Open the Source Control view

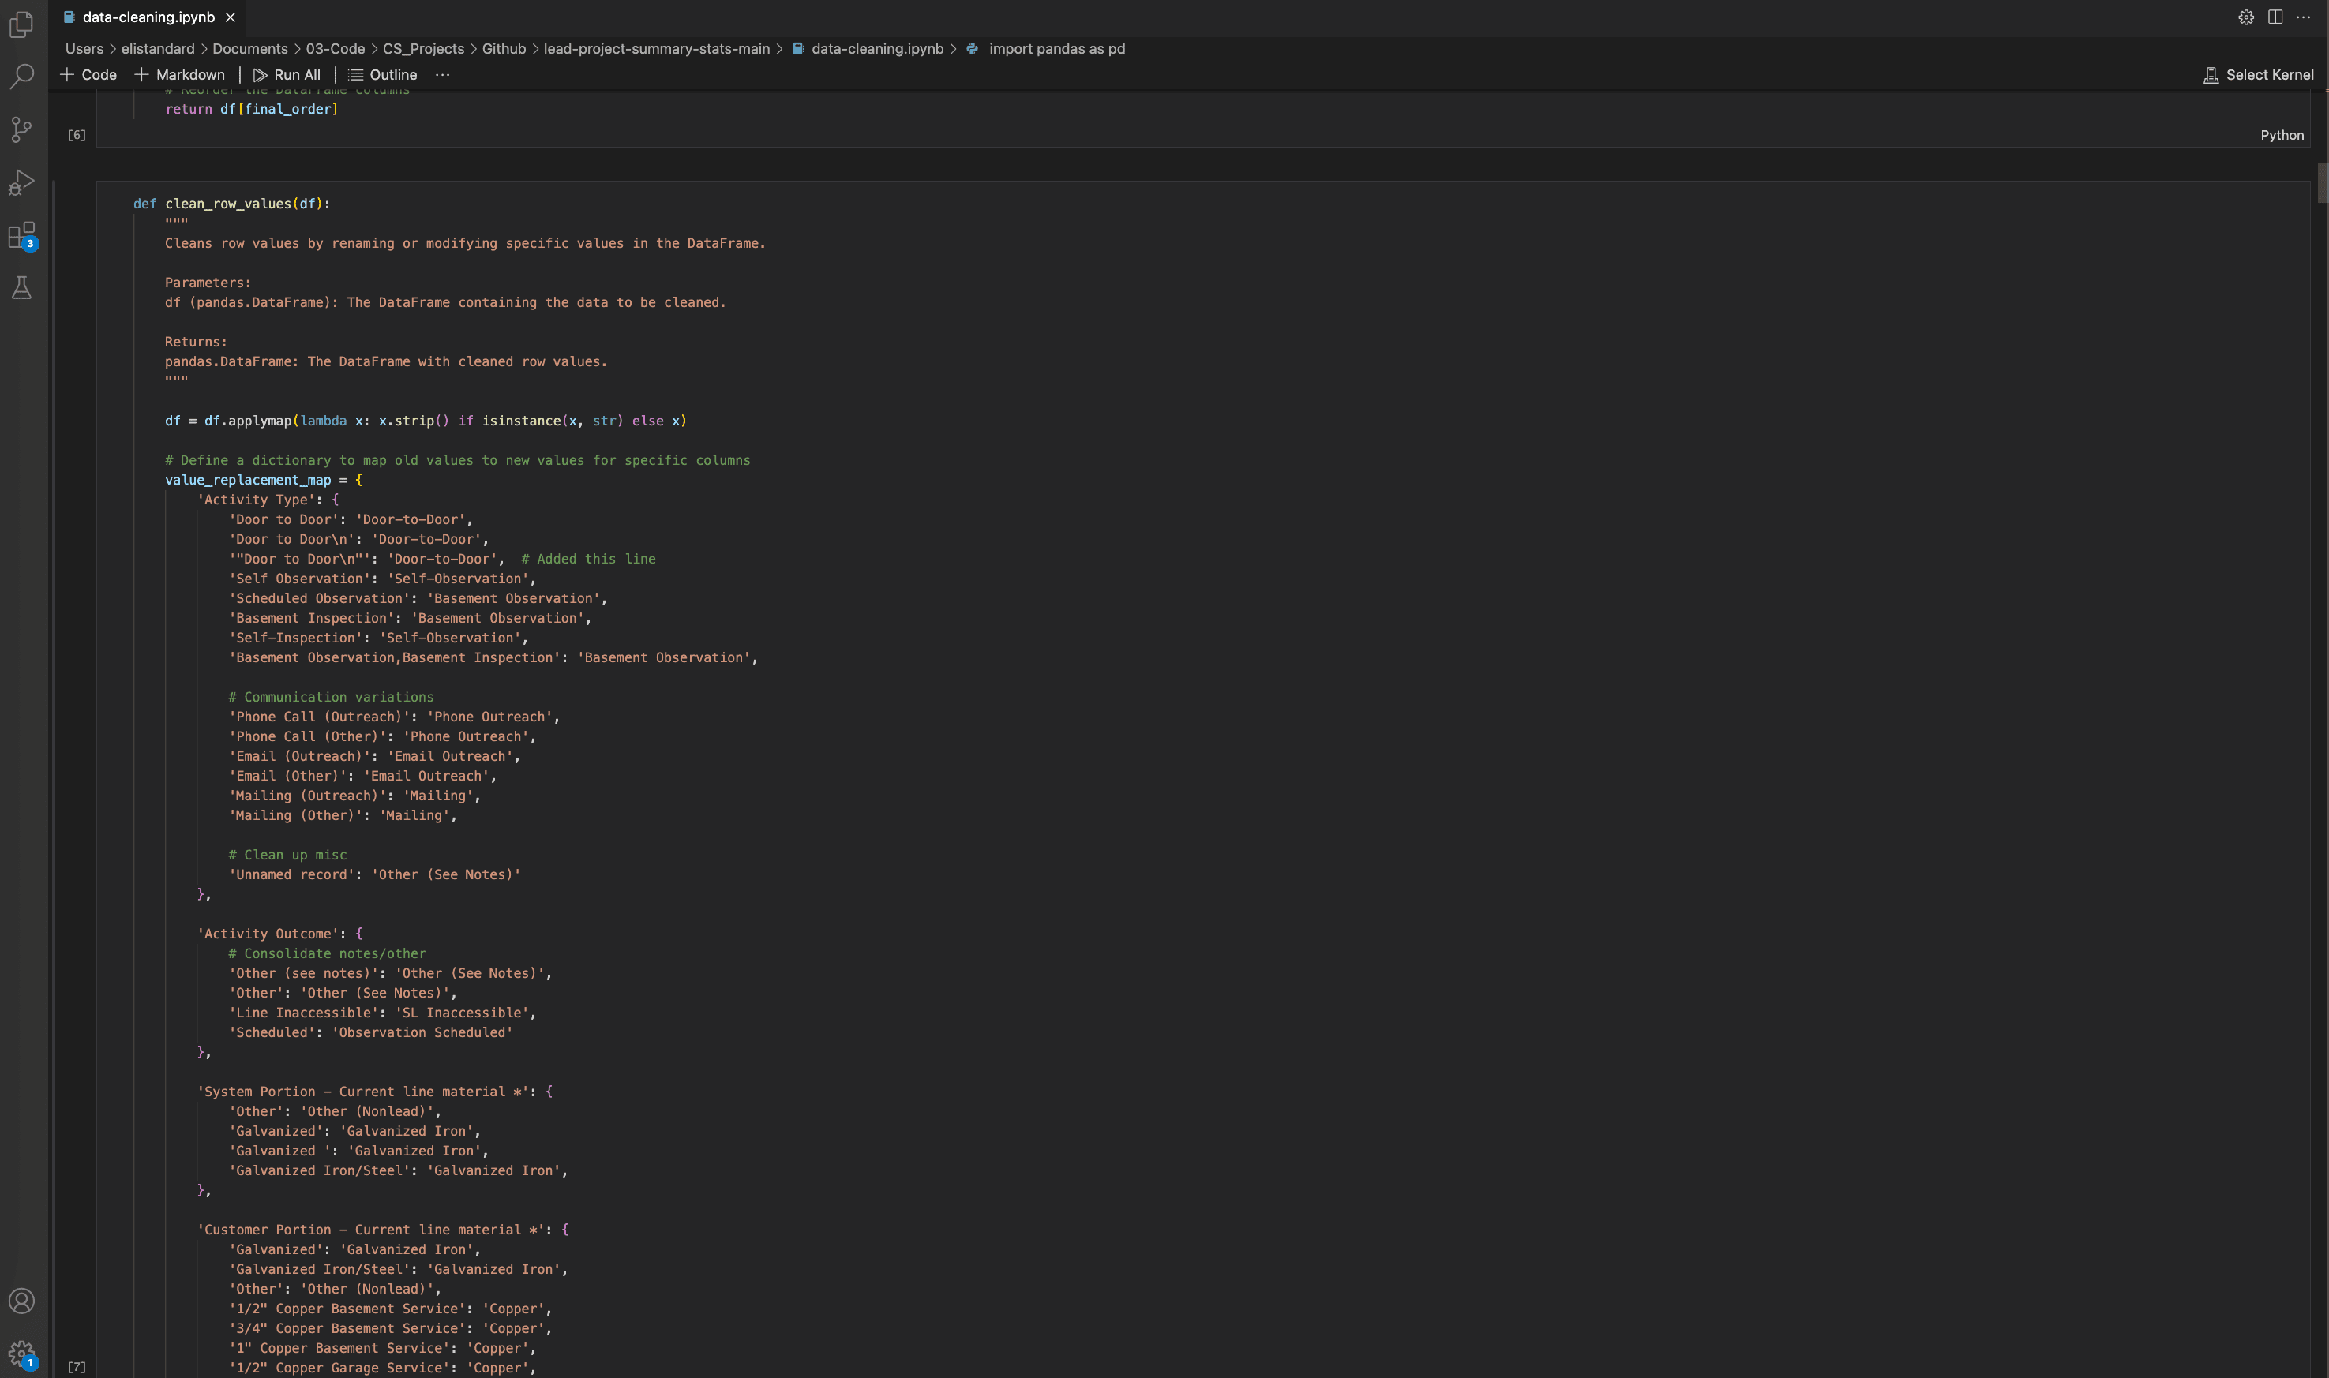click(x=21, y=129)
